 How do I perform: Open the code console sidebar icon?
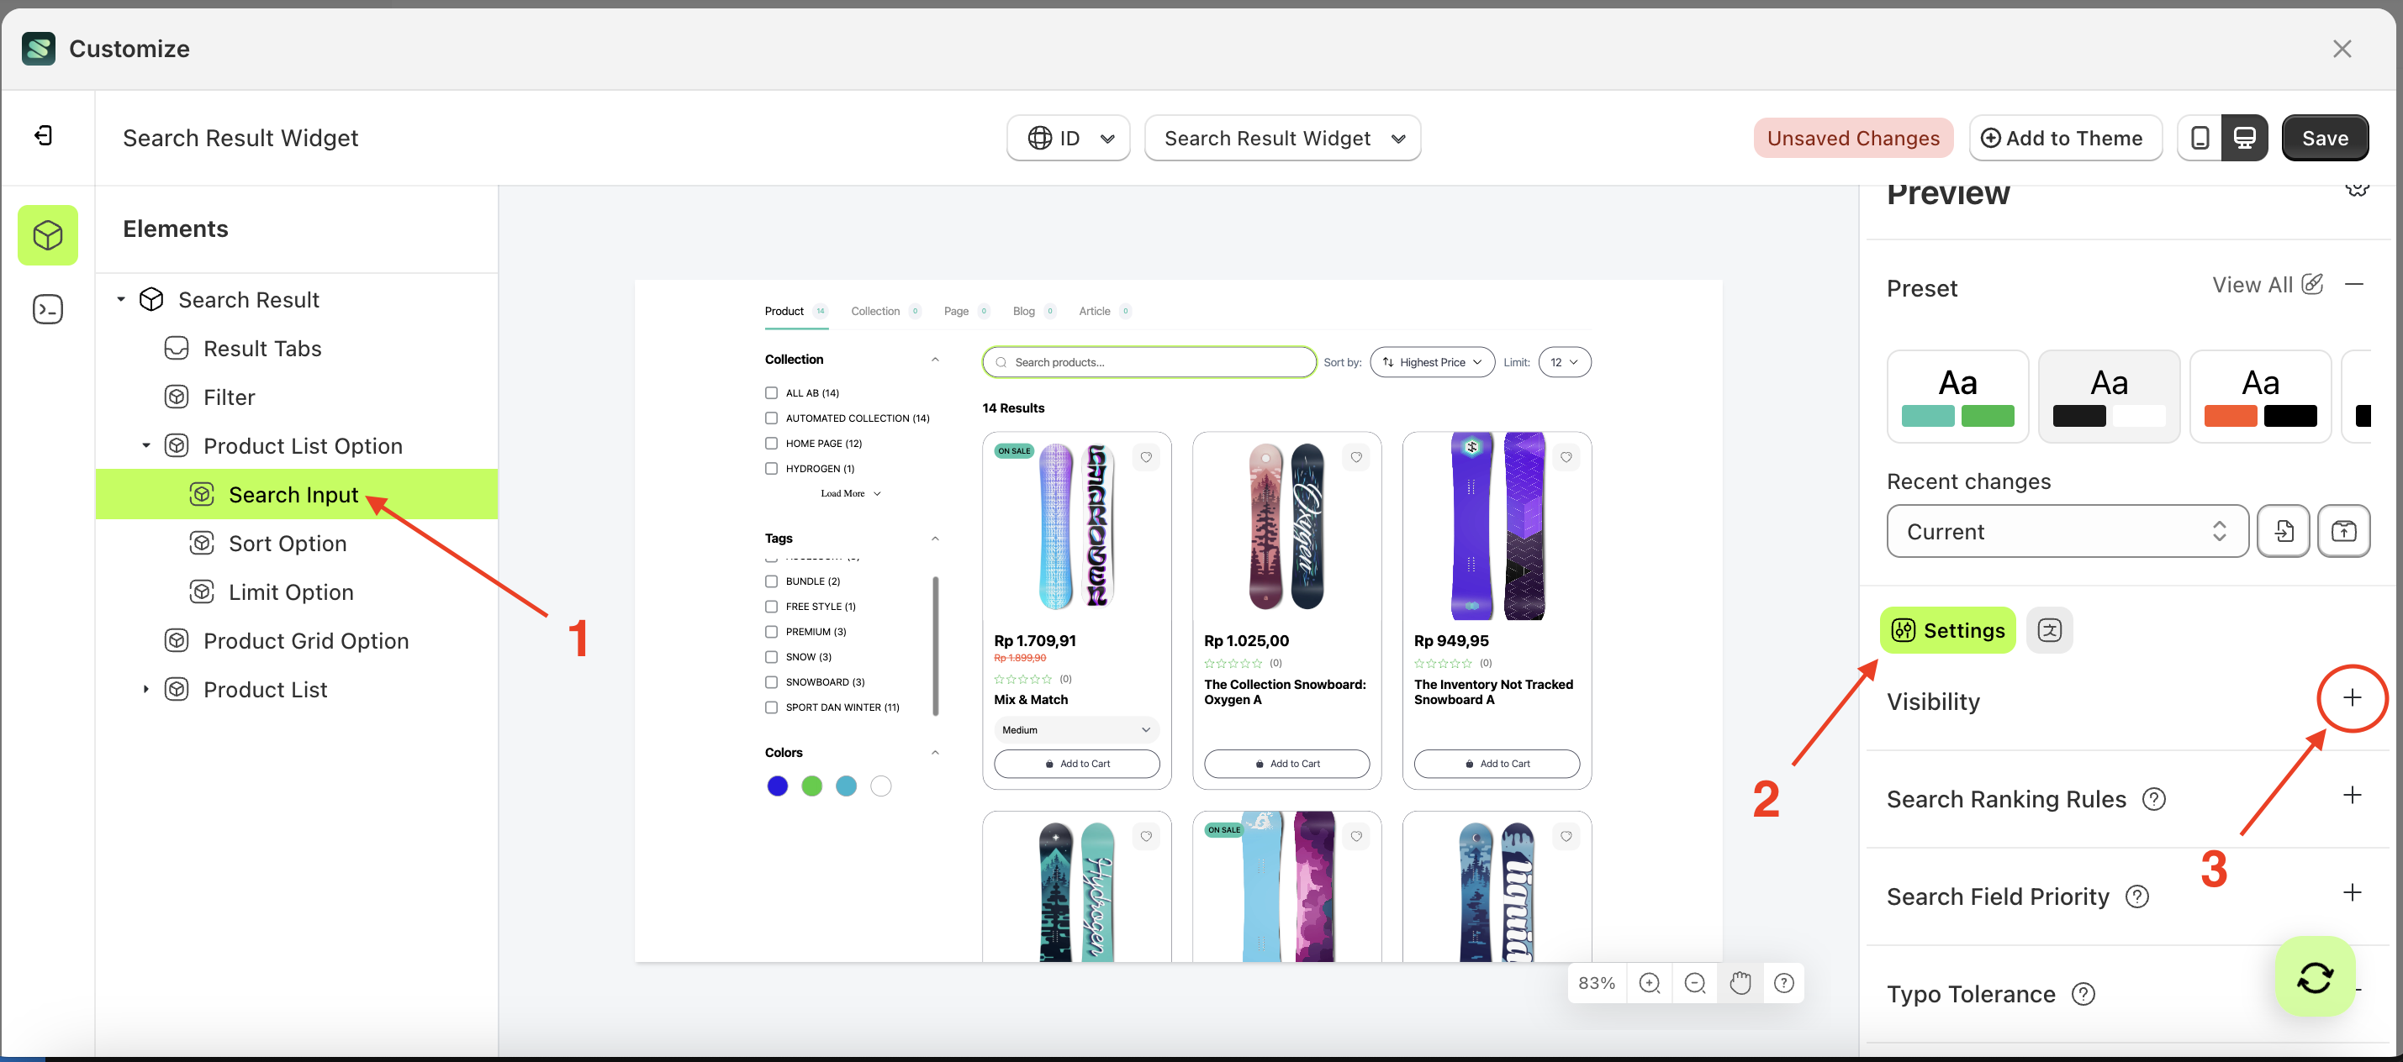click(x=48, y=309)
